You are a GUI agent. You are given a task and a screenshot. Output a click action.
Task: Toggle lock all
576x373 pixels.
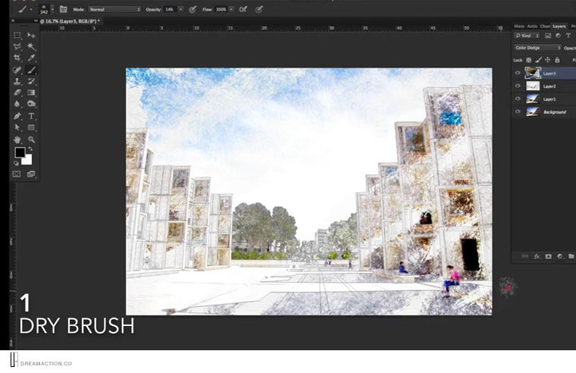[557, 60]
